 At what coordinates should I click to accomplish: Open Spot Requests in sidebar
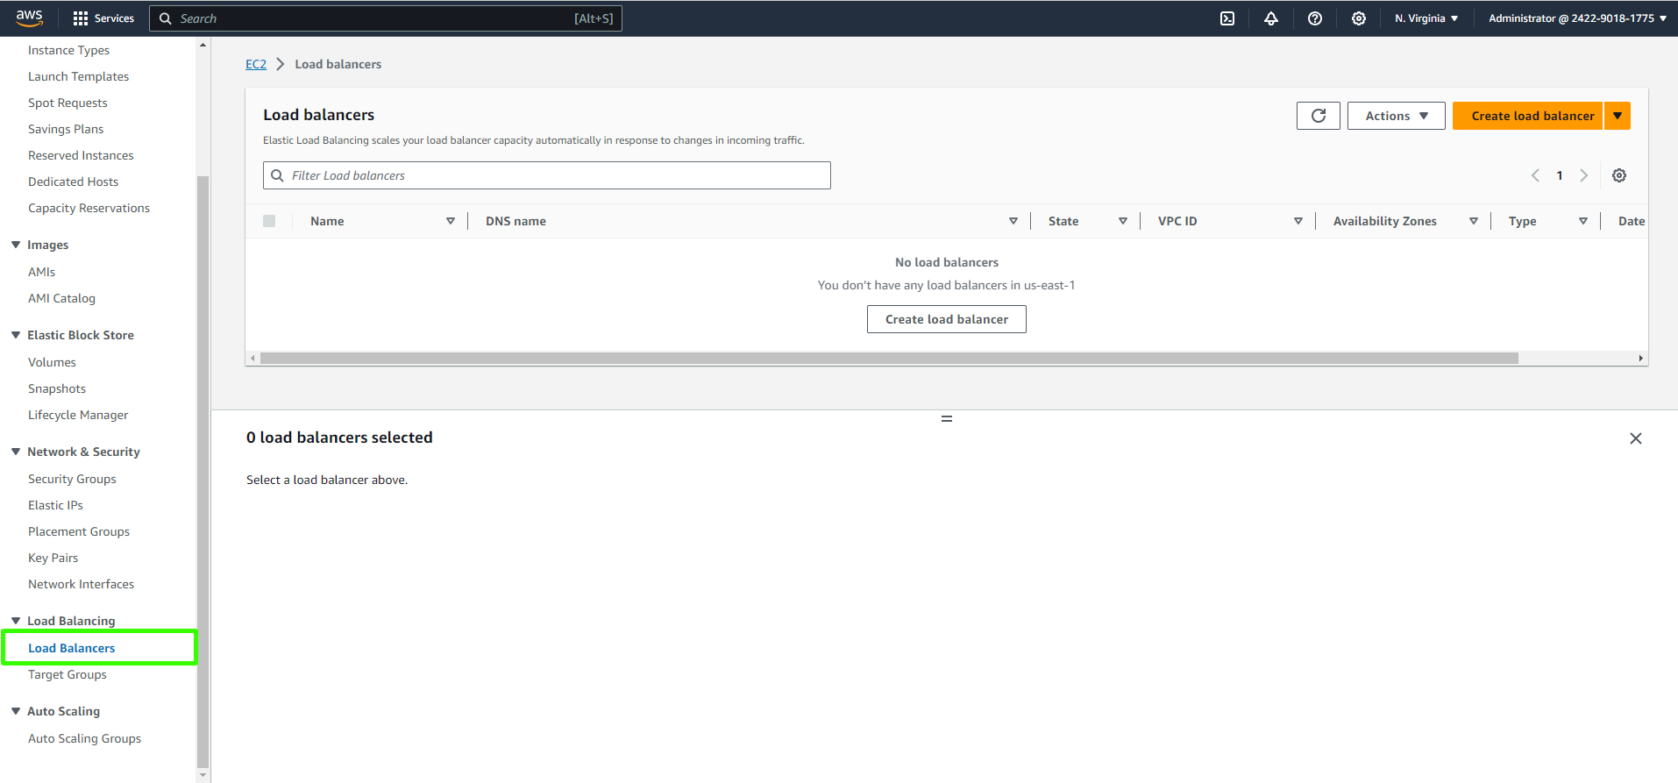(68, 103)
